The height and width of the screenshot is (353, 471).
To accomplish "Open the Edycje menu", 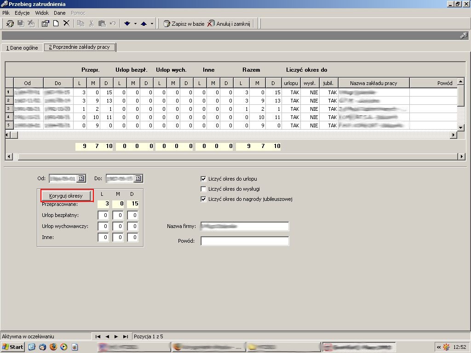I will tap(22, 13).
